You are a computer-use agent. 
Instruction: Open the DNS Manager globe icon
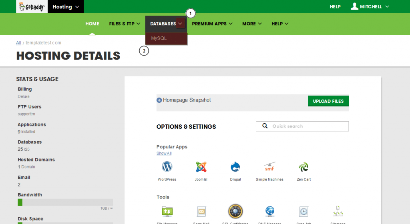(x=269, y=212)
